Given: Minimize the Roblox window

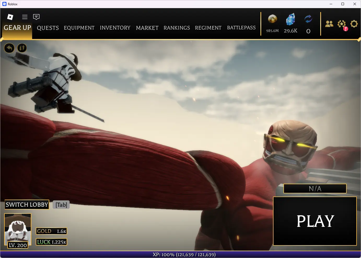Looking at the screenshot, I should click(x=331, y=4).
